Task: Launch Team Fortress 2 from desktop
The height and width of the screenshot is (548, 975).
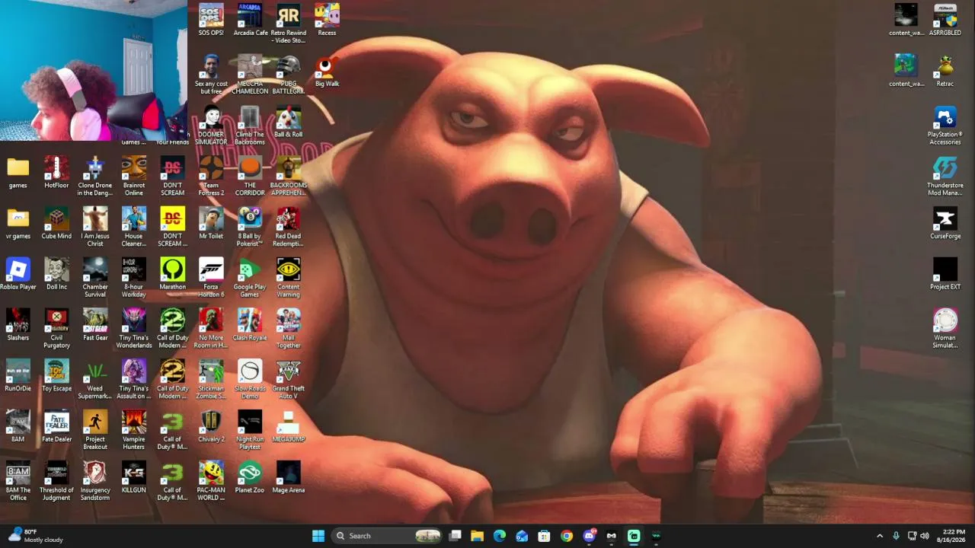Action: click(211, 177)
